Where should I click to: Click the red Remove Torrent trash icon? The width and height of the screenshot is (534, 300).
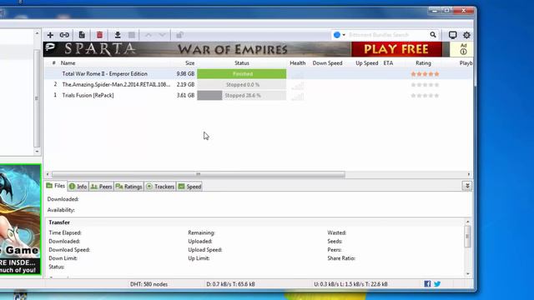click(99, 35)
